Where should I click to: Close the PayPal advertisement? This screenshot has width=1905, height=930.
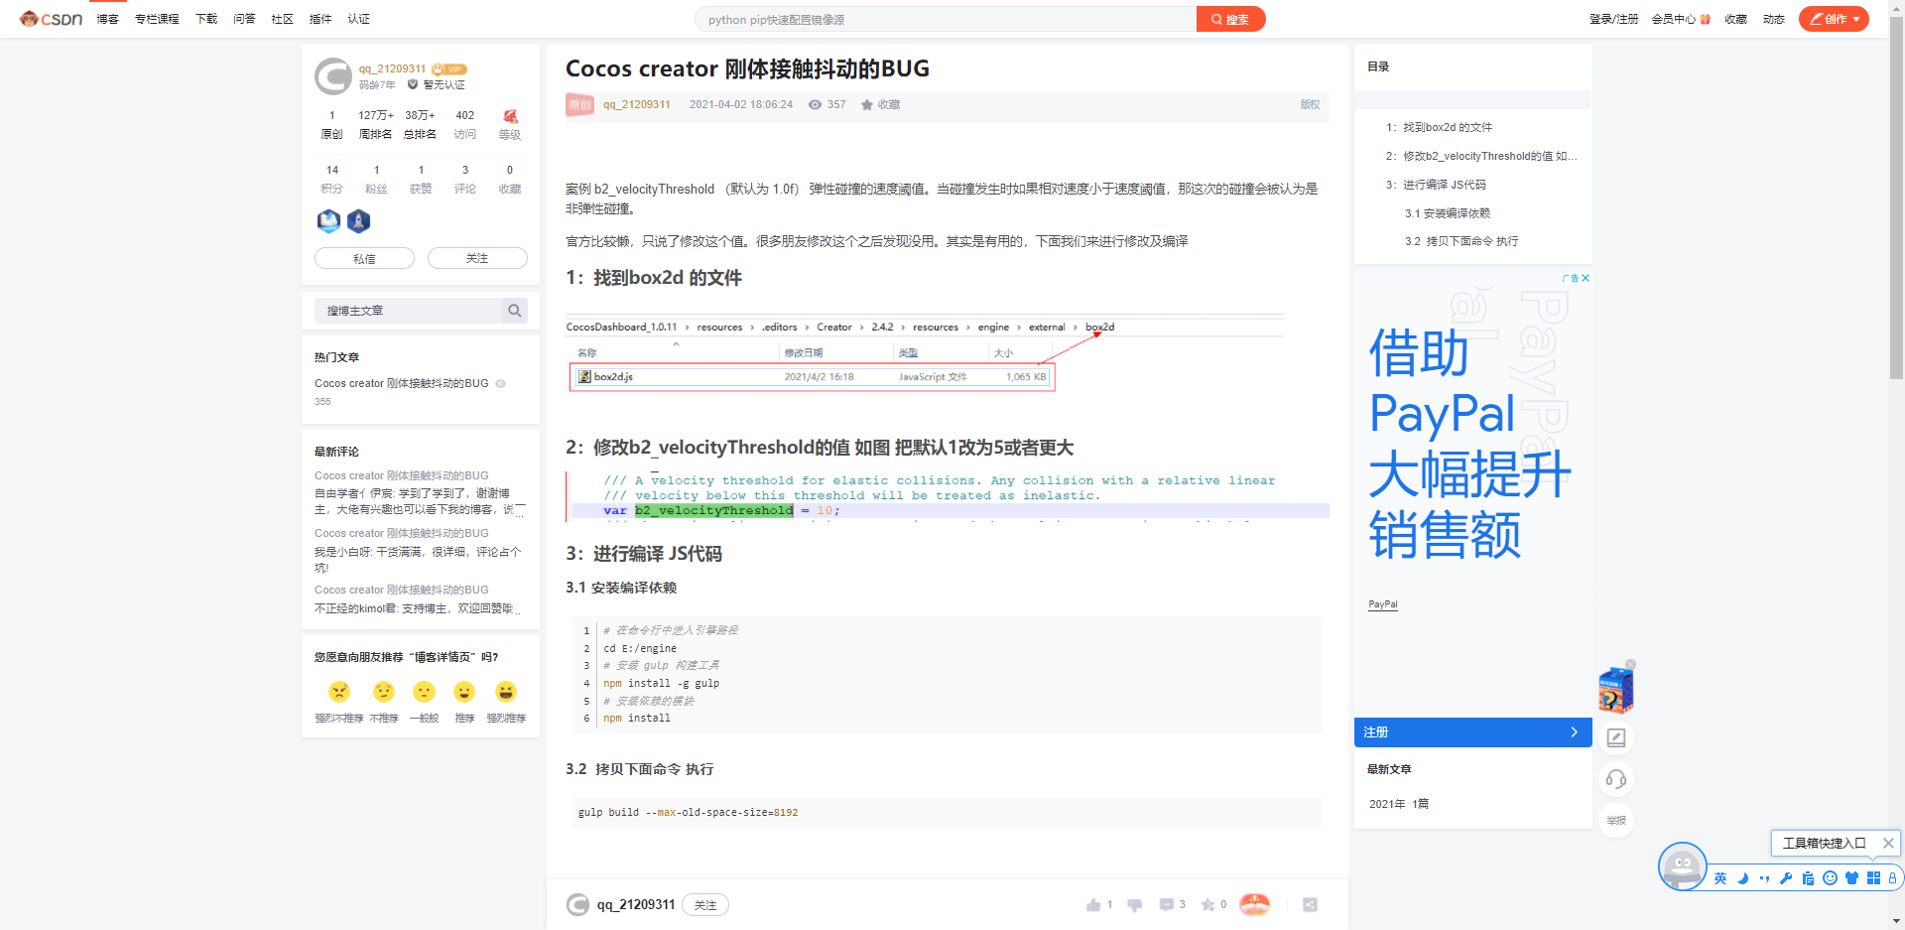click(1586, 278)
